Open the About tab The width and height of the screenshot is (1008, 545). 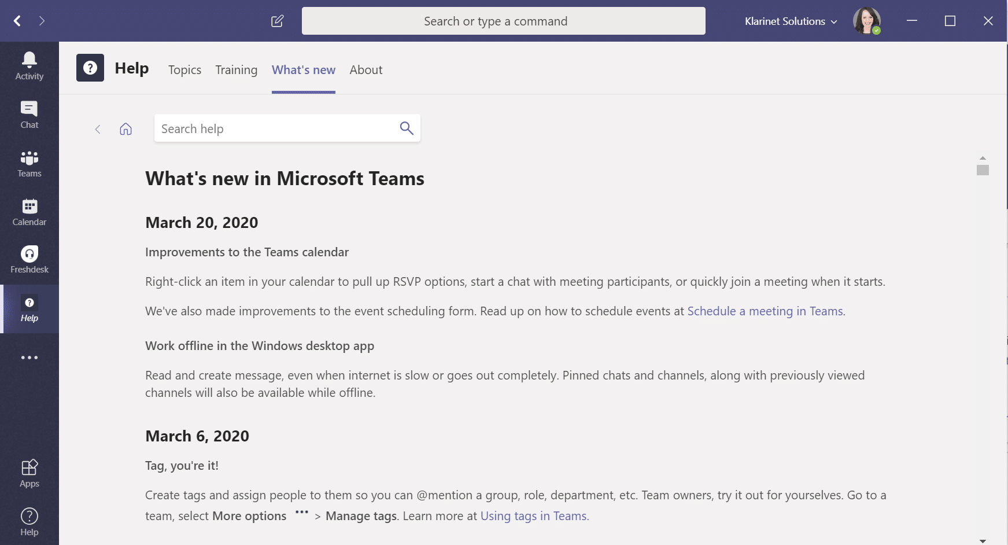pos(366,70)
